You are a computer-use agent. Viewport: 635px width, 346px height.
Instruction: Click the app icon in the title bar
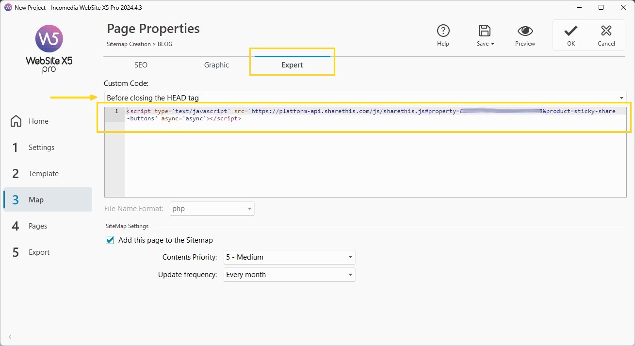point(8,8)
